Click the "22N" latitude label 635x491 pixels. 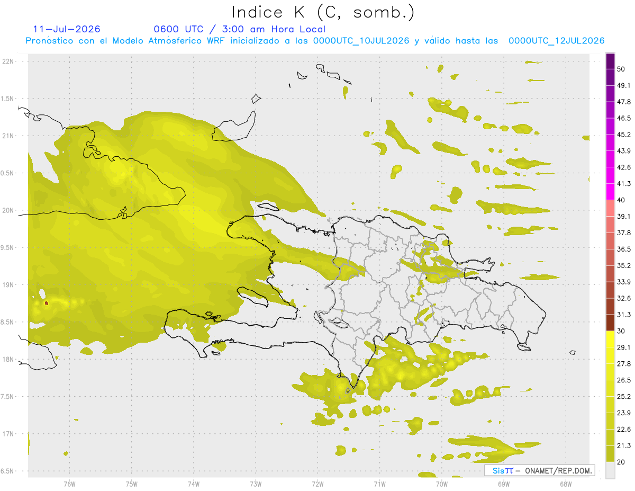pos(8,61)
